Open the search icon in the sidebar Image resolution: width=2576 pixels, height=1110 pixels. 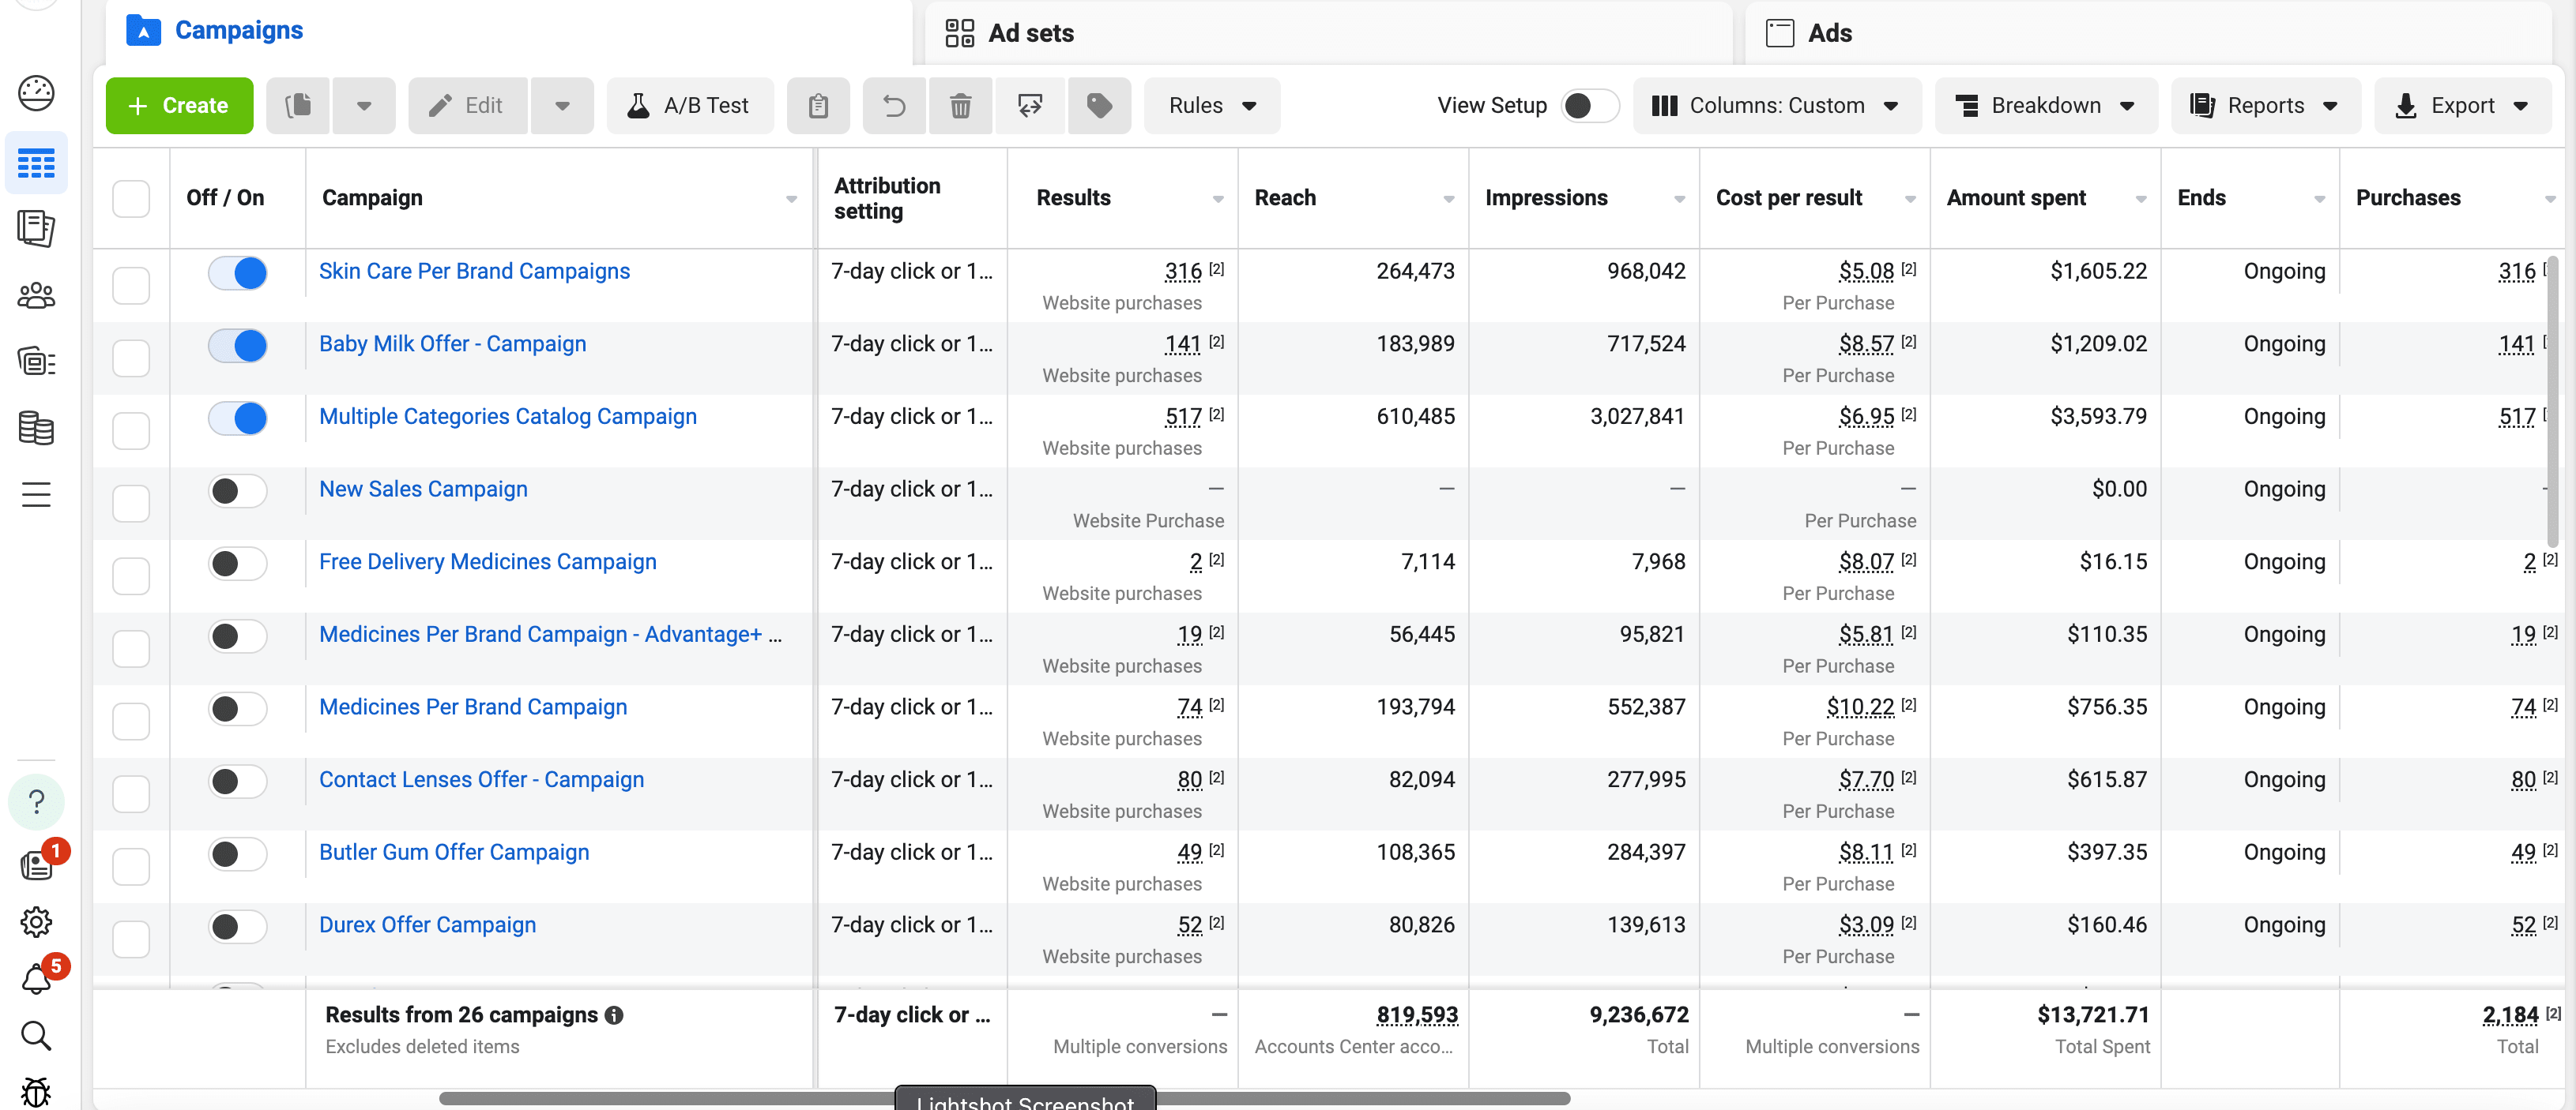36,1036
